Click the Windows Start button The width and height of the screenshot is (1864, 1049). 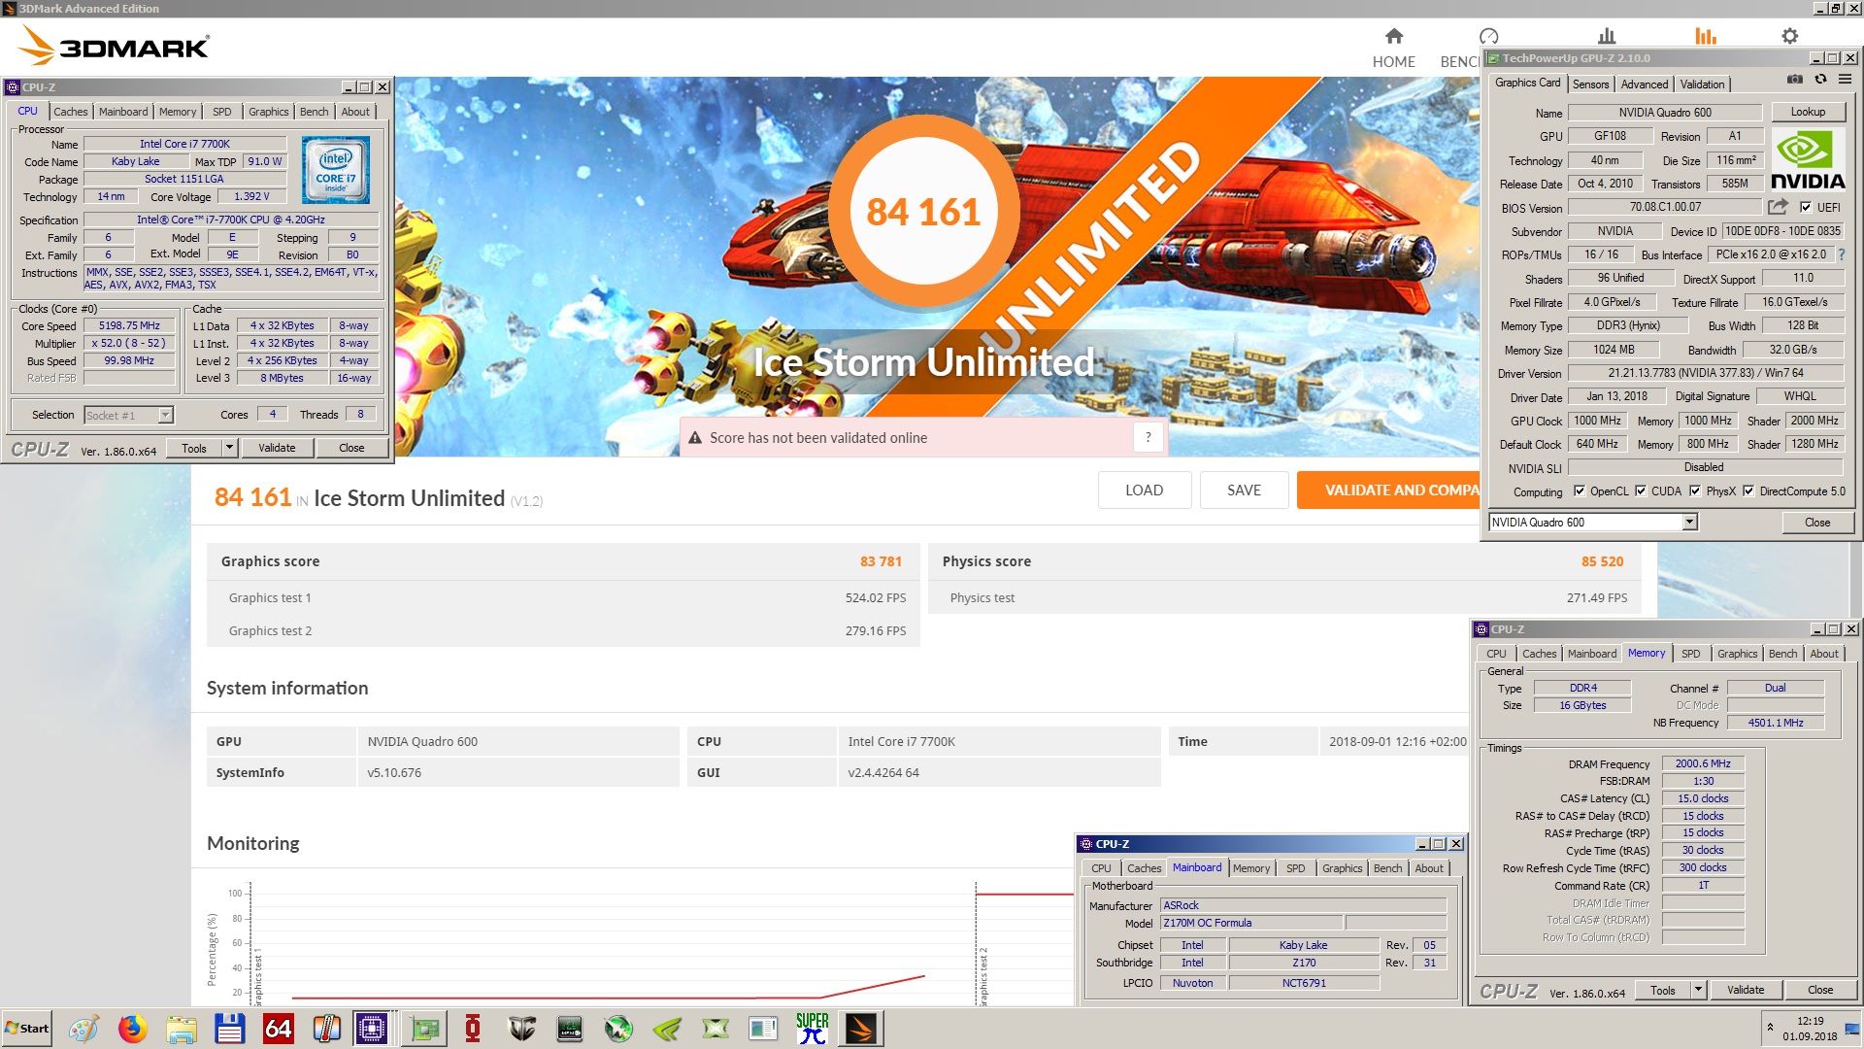26,1029
